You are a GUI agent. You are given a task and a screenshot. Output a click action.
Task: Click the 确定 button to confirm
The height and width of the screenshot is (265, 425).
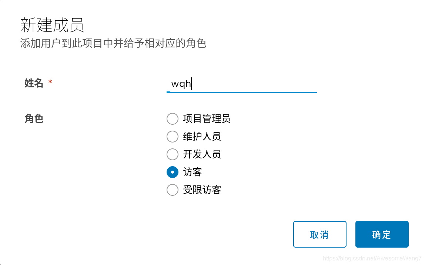pyautogui.click(x=382, y=234)
